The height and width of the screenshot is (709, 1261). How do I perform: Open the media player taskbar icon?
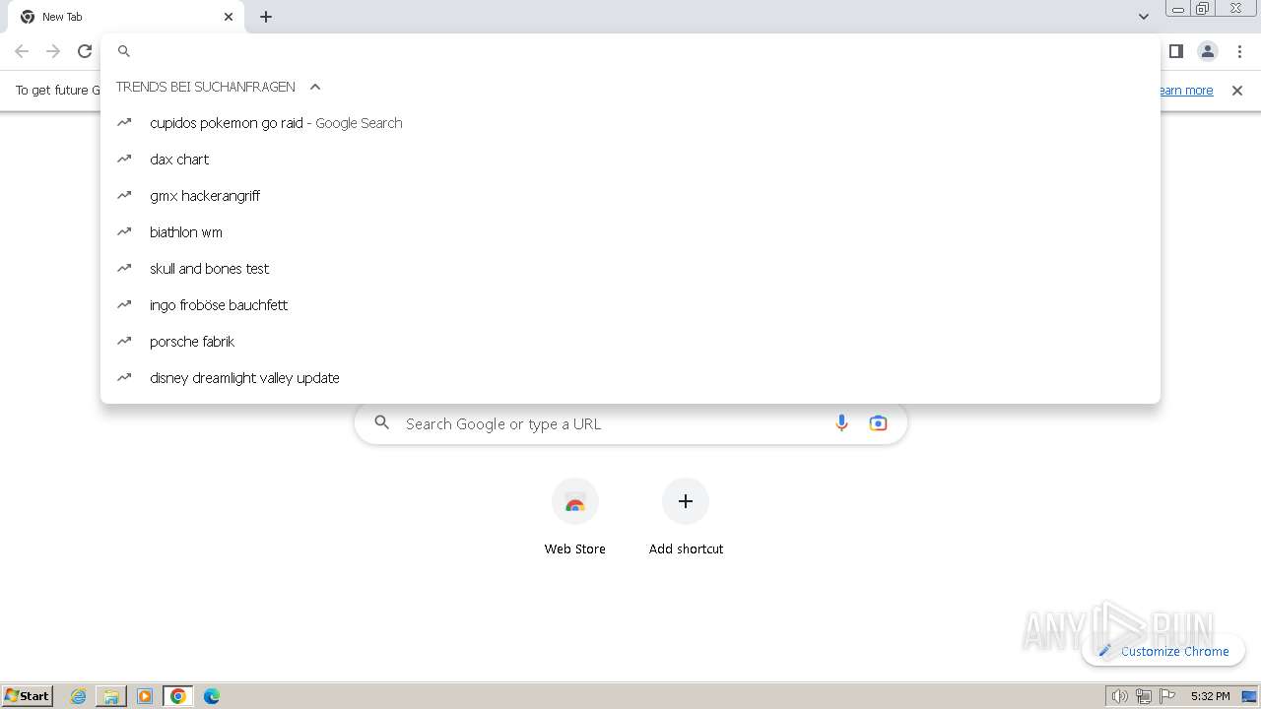(x=145, y=696)
